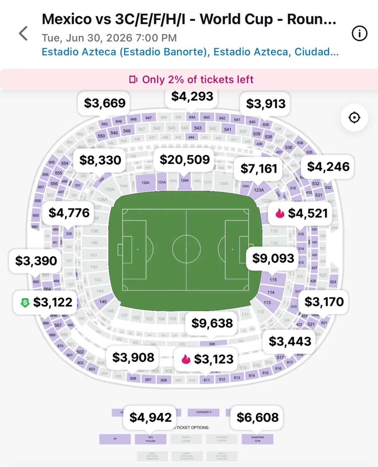This screenshot has width=378, height=467.
Task: Select the Category 3 legend box
Action: pos(203,412)
